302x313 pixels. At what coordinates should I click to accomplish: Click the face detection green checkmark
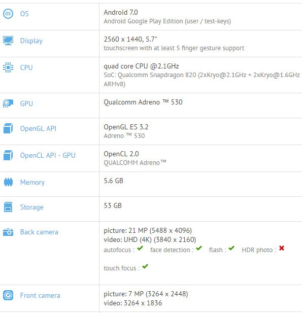click(x=199, y=249)
